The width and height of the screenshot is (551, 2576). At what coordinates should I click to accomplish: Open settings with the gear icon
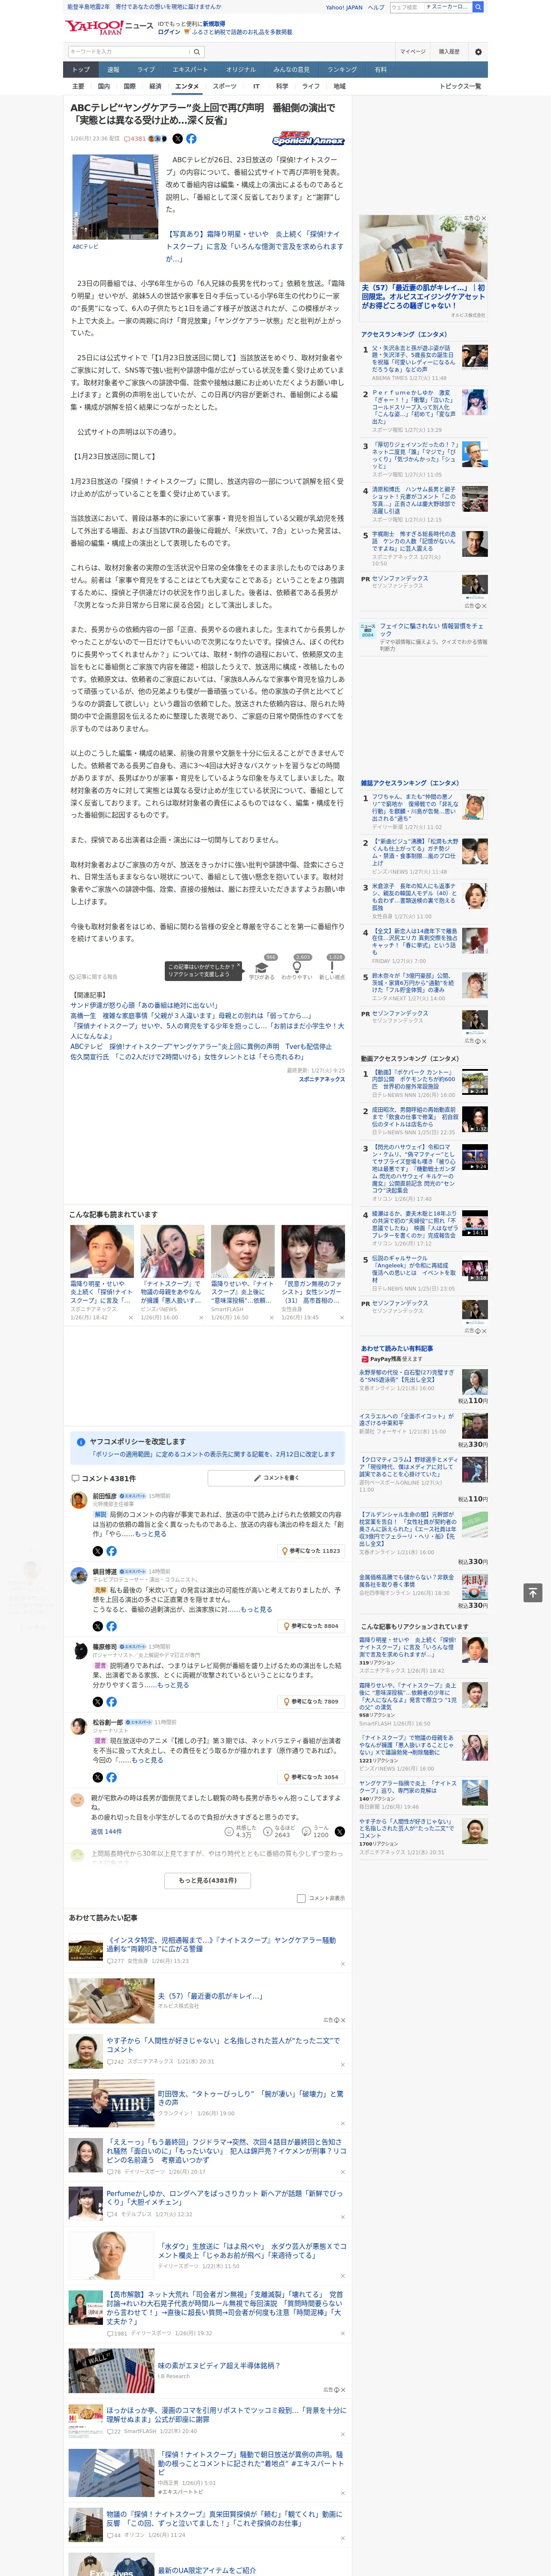pyautogui.click(x=478, y=52)
